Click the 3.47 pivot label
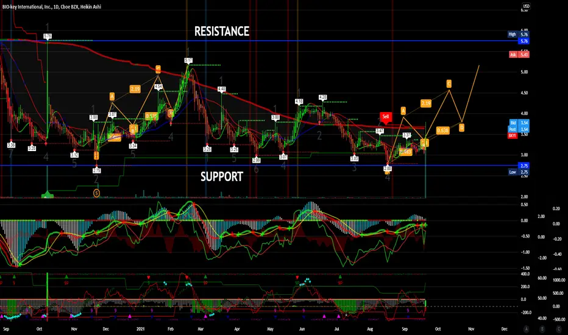Image resolution: width=568 pixels, height=335 pixels. coord(380,131)
